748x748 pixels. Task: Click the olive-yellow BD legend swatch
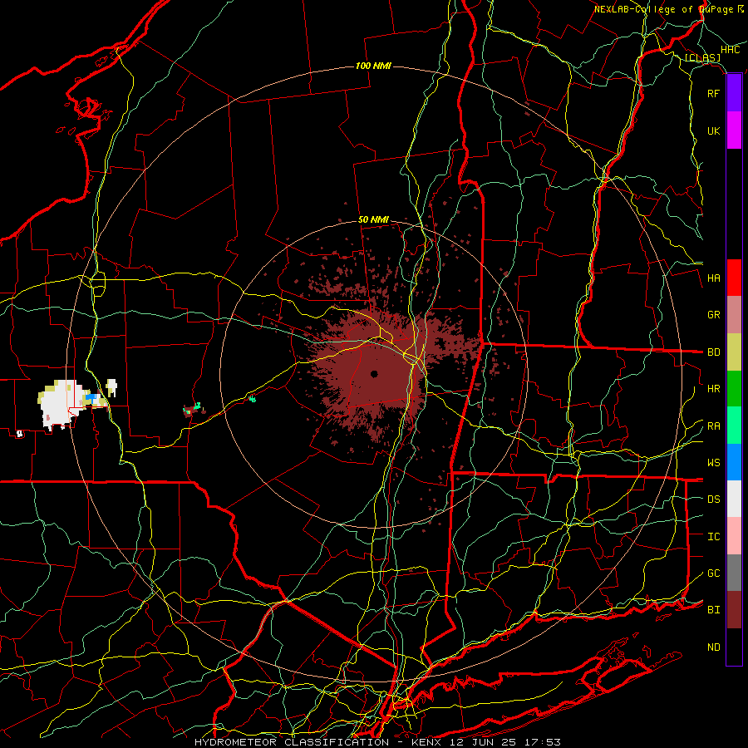(x=734, y=352)
